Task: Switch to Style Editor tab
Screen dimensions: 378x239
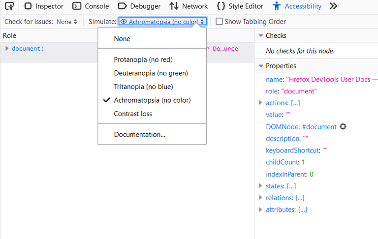Action: (240, 6)
